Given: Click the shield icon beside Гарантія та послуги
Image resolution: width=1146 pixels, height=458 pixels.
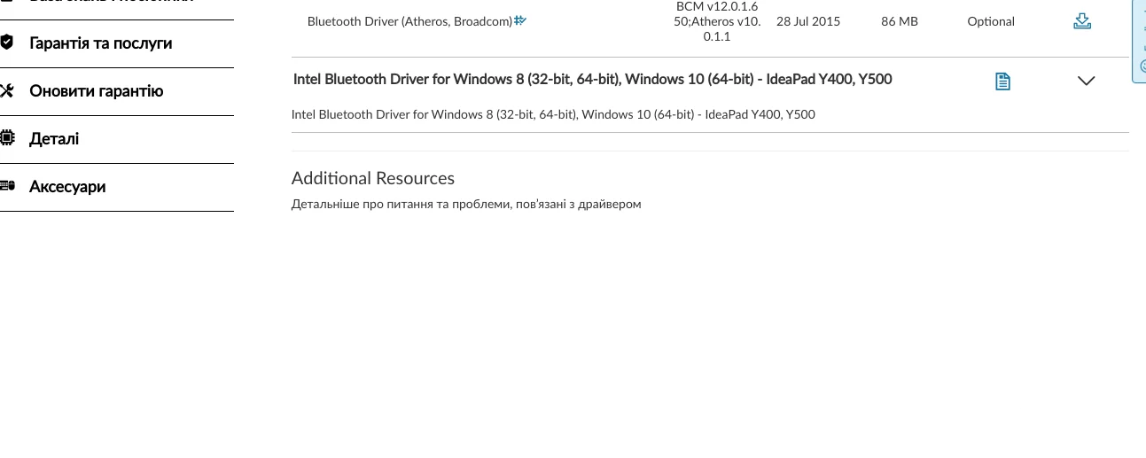Looking at the screenshot, I should pos(7,43).
